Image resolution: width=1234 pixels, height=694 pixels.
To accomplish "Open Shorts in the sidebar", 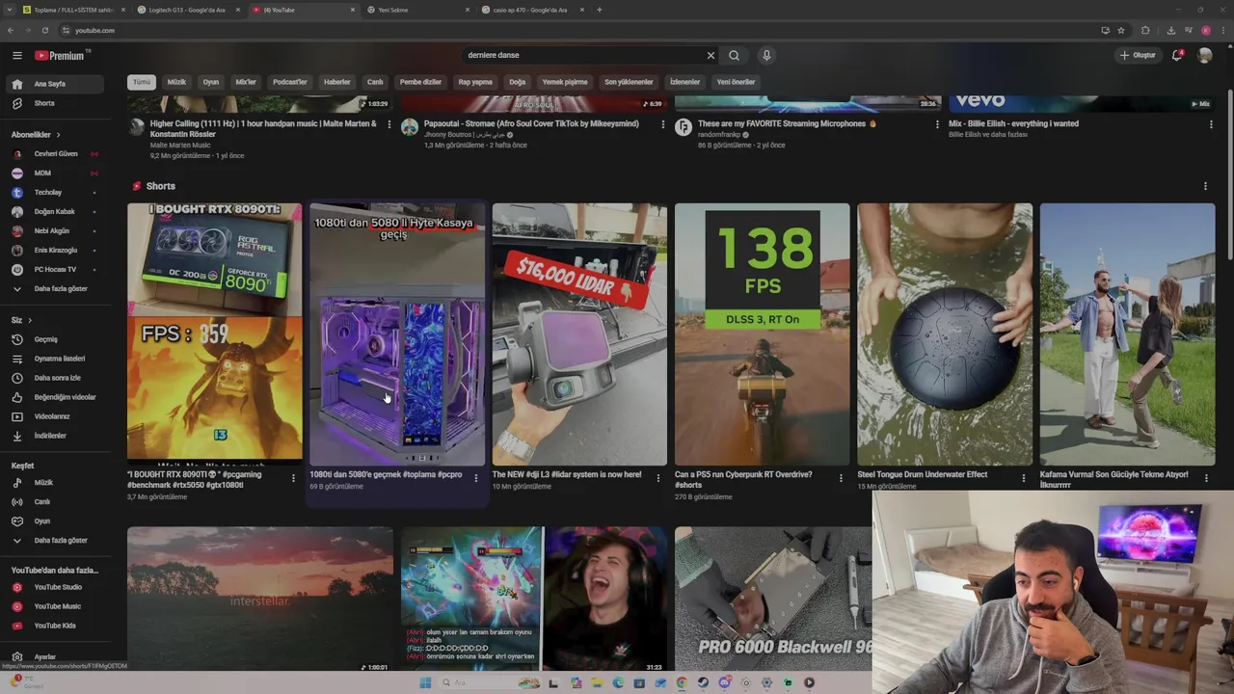I will pyautogui.click(x=56, y=103).
